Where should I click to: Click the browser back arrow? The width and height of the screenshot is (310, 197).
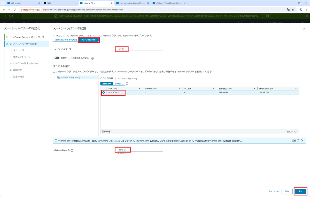tap(4, 10)
